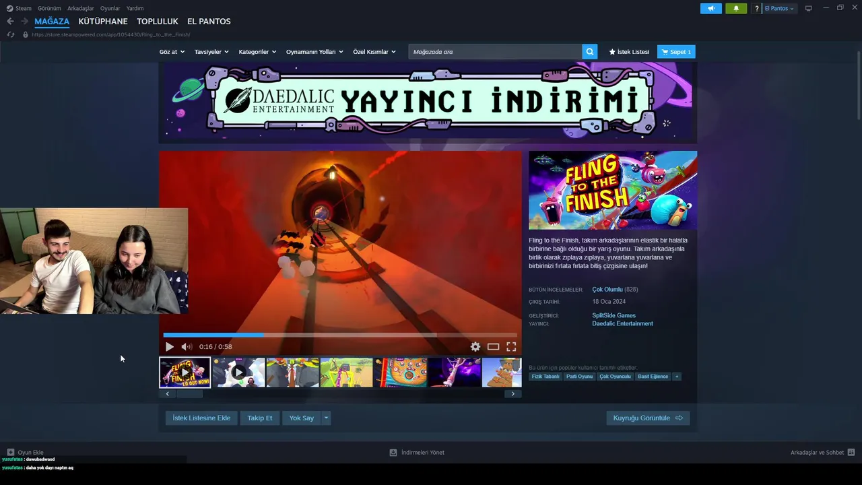The height and width of the screenshot is (485, 862).
Task: Click the store URL address bar
Action: [111, 34]
